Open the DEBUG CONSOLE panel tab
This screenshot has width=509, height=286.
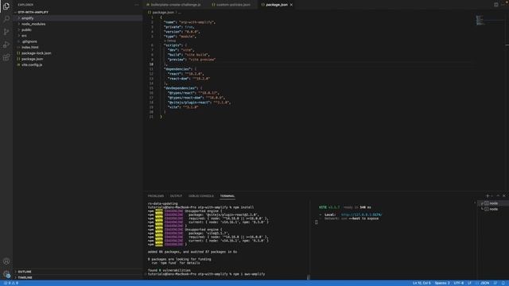click(201, 196)
